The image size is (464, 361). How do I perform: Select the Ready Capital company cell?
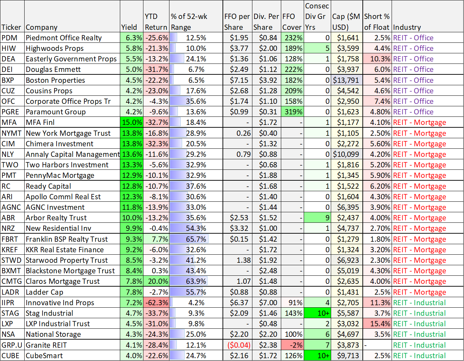point(72,186)
